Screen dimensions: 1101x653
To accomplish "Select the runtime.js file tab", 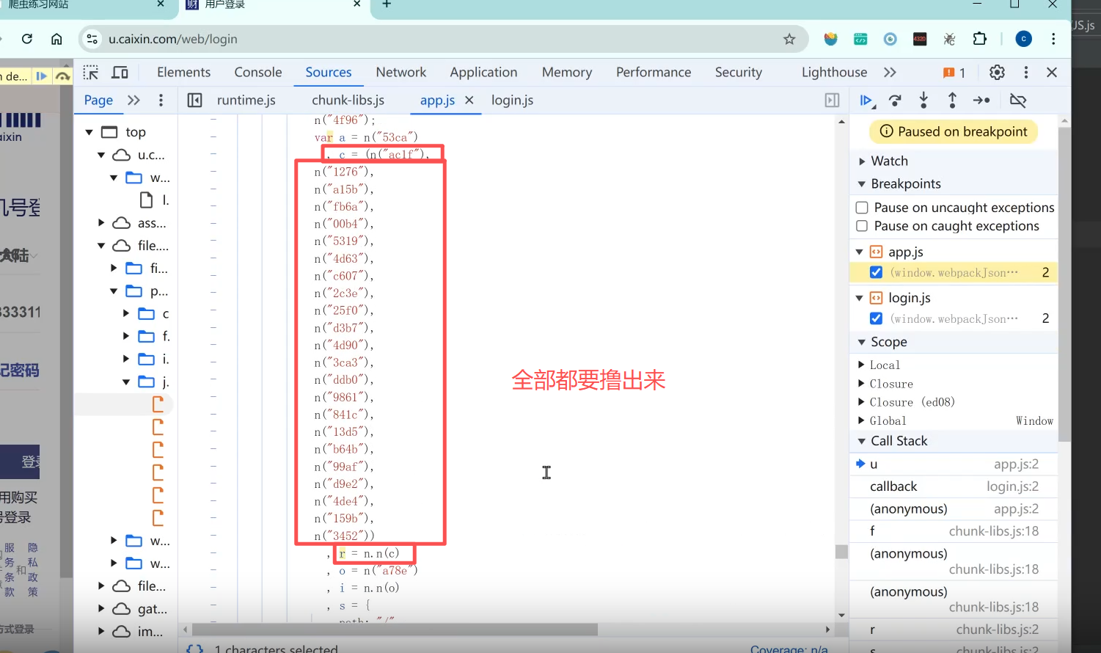I will (x=246, y=100).
